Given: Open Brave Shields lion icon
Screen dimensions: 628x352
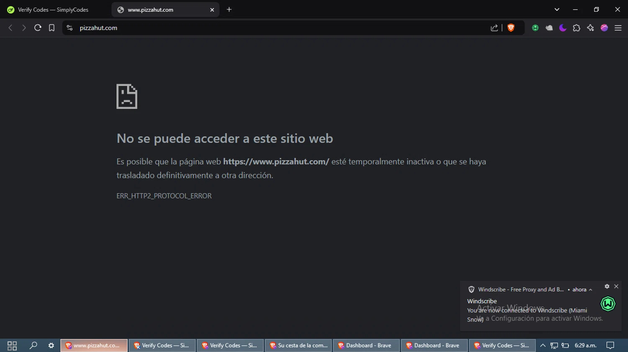Looking at the screenshot, I should (x=511, y=28).
